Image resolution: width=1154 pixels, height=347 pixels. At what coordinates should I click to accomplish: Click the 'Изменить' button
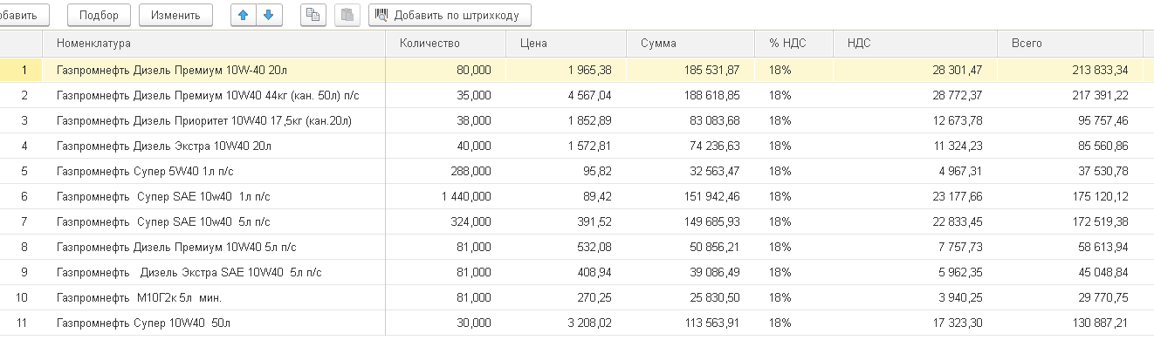click(175, 15)
